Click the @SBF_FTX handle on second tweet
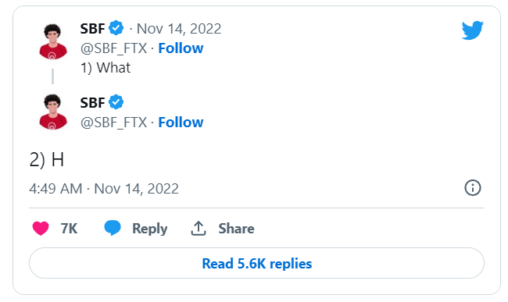The width and height of the screenshot is (508, 302). [x=114, y=123]
